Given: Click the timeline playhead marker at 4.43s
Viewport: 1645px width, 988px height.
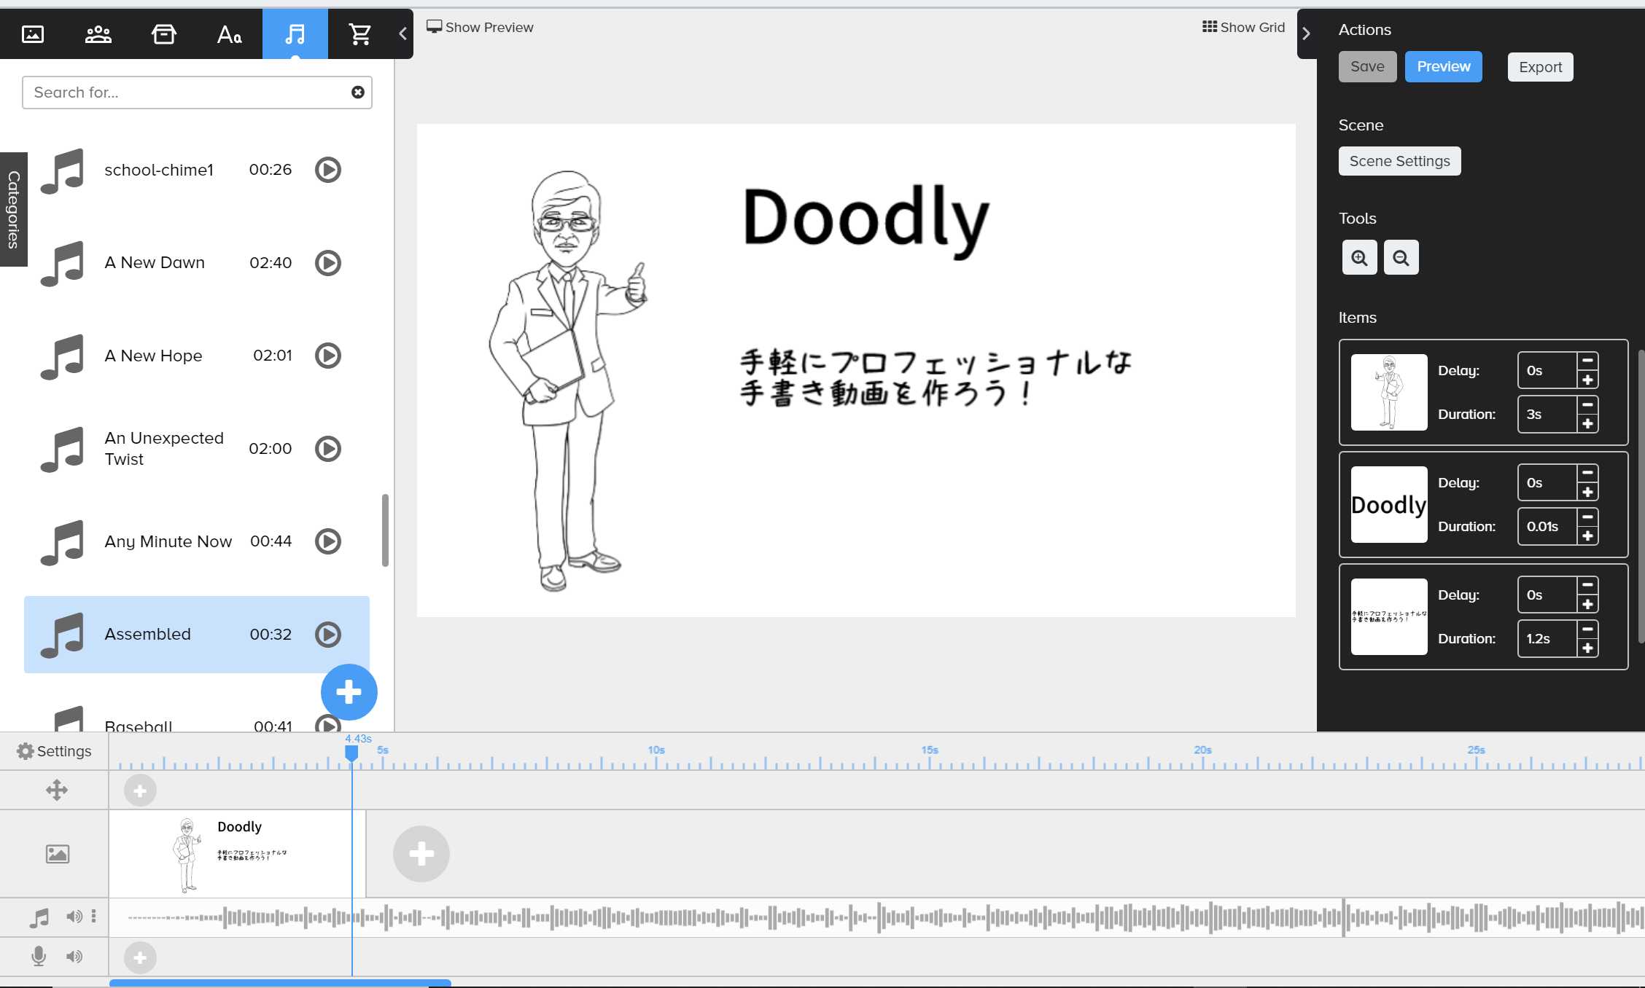Looking at the screenshot, I should tap(351, 753).
